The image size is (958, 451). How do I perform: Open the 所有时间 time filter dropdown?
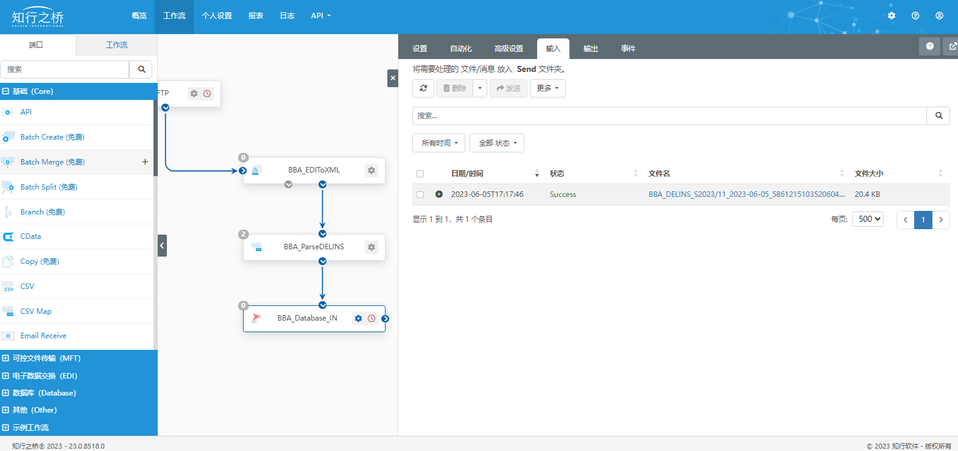pos(439,143)
